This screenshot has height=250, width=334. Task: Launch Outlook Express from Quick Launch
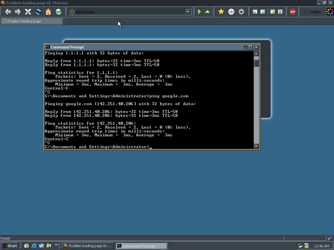tap(41, 246)
